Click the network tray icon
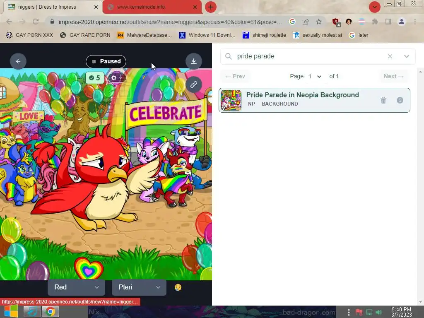424x318 pixels. pyautogui.click(x=369, y=312)
